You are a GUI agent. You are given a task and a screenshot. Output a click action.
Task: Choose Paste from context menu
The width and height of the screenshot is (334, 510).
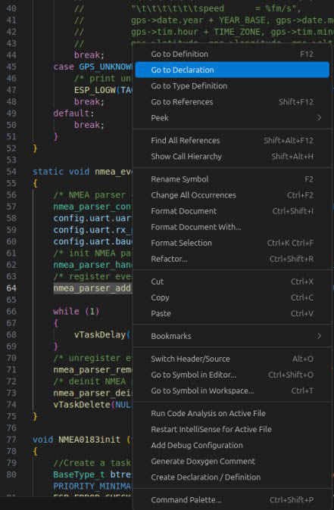(x=232, y=313)
